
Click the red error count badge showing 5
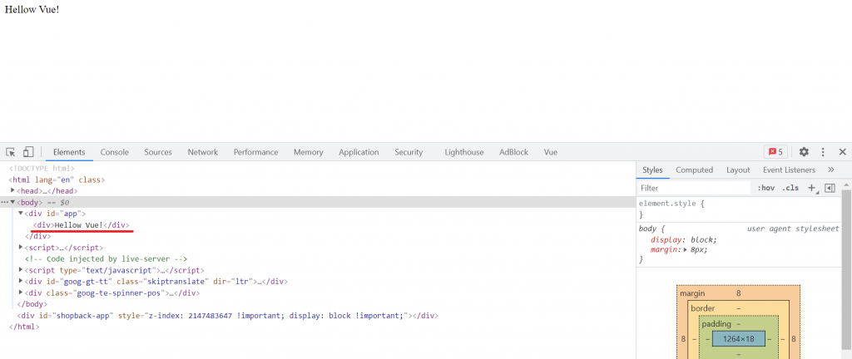click(775, 152)
